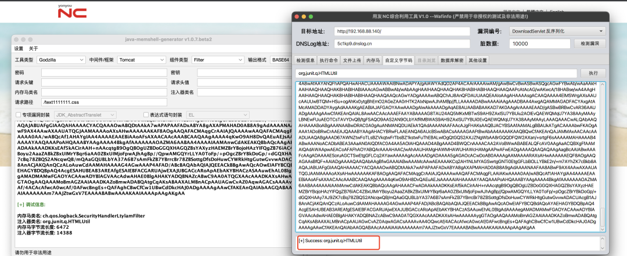Click the DNSLog地址 input field
This screenshot has width=627, height=256.
[402, 44]
